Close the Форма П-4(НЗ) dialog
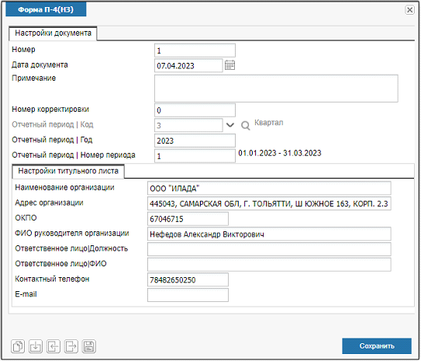 pyautogui.click(x=409, y=10)
